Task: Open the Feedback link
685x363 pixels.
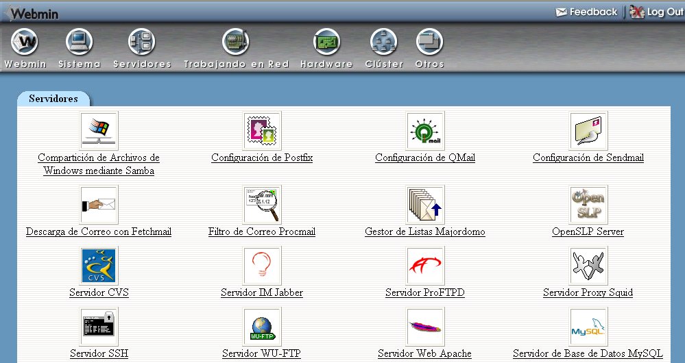Action: 587,12
